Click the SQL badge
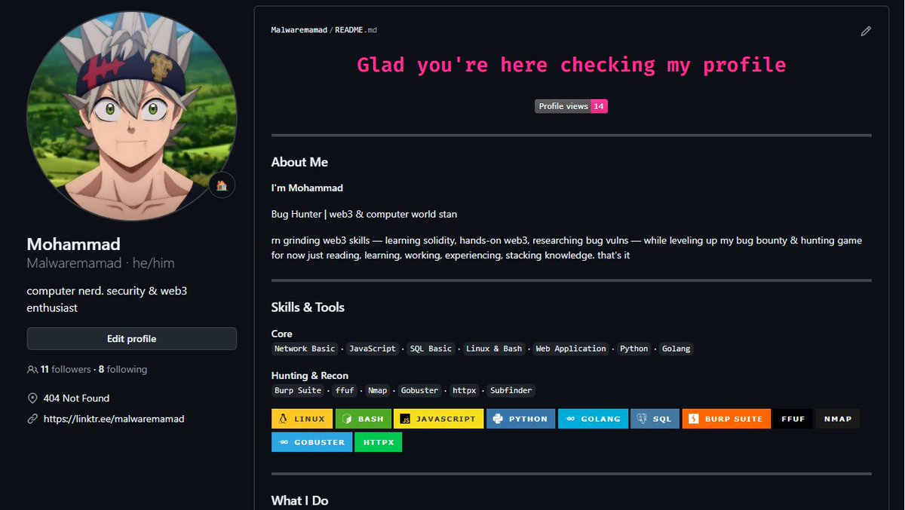Viewport: 905px width, 510px height. coord(655,419)
